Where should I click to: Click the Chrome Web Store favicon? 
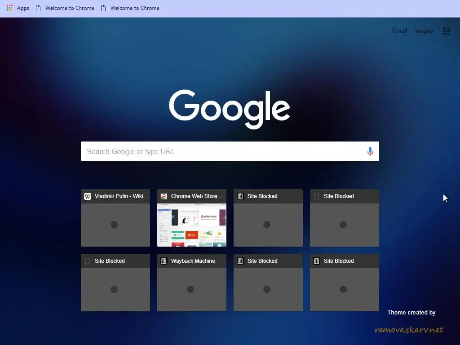click(x=164, y=196)
